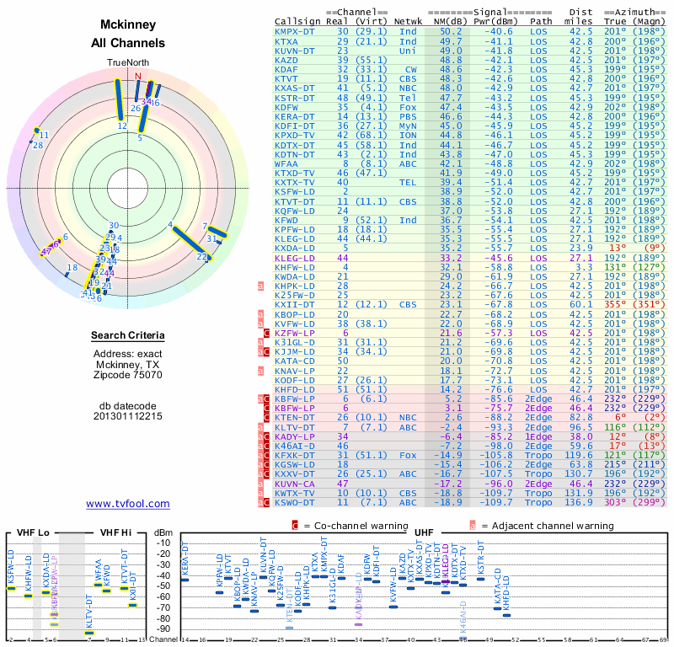Click the KADY-LP callsign in purple

tap(295, 436)
